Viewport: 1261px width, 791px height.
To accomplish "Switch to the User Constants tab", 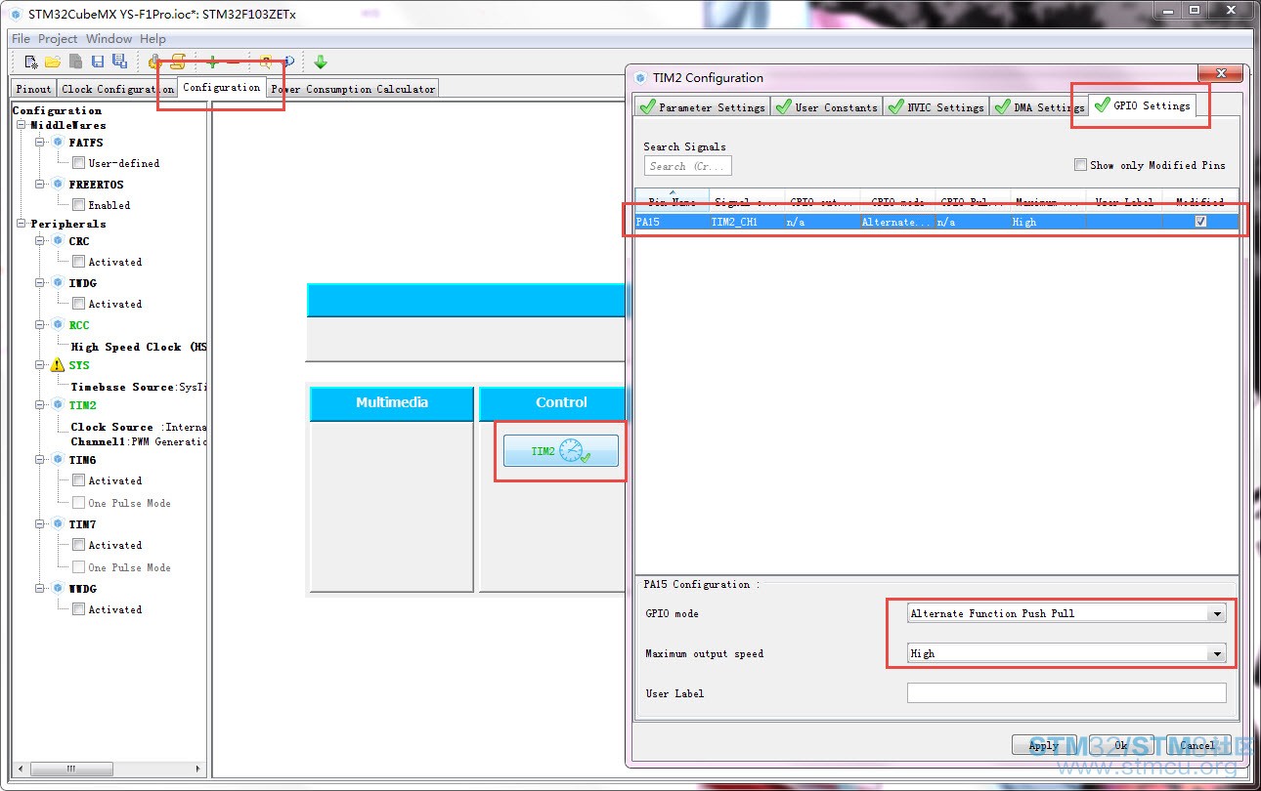I will pyautogui.click(x=827, y=106).
